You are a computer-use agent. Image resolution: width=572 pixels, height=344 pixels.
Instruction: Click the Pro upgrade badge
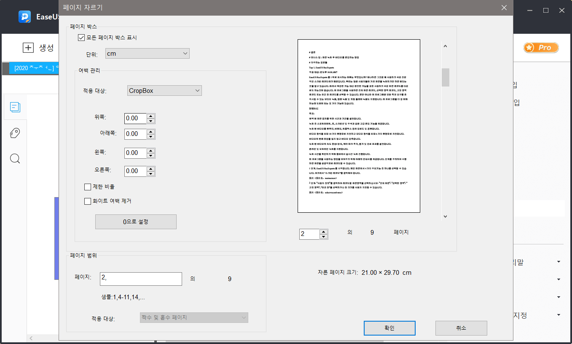[541, 48]
